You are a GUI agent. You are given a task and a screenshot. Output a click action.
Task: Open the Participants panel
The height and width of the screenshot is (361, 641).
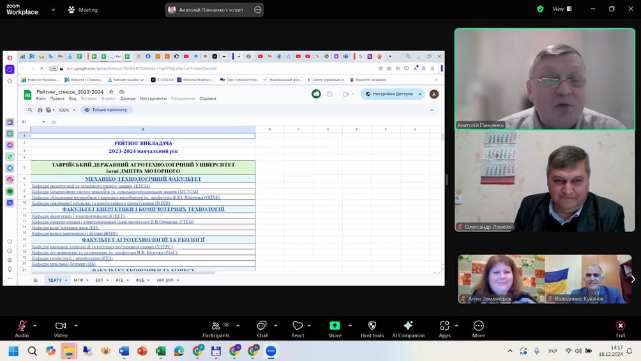[x=216, y=326]
